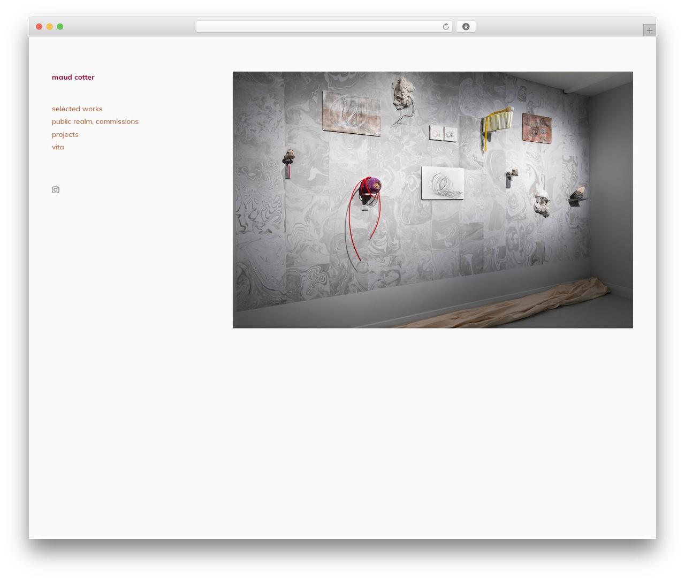The height and width of the screenshot is (580, 685).
Task: Open the projects section
Action: point(65,135)
